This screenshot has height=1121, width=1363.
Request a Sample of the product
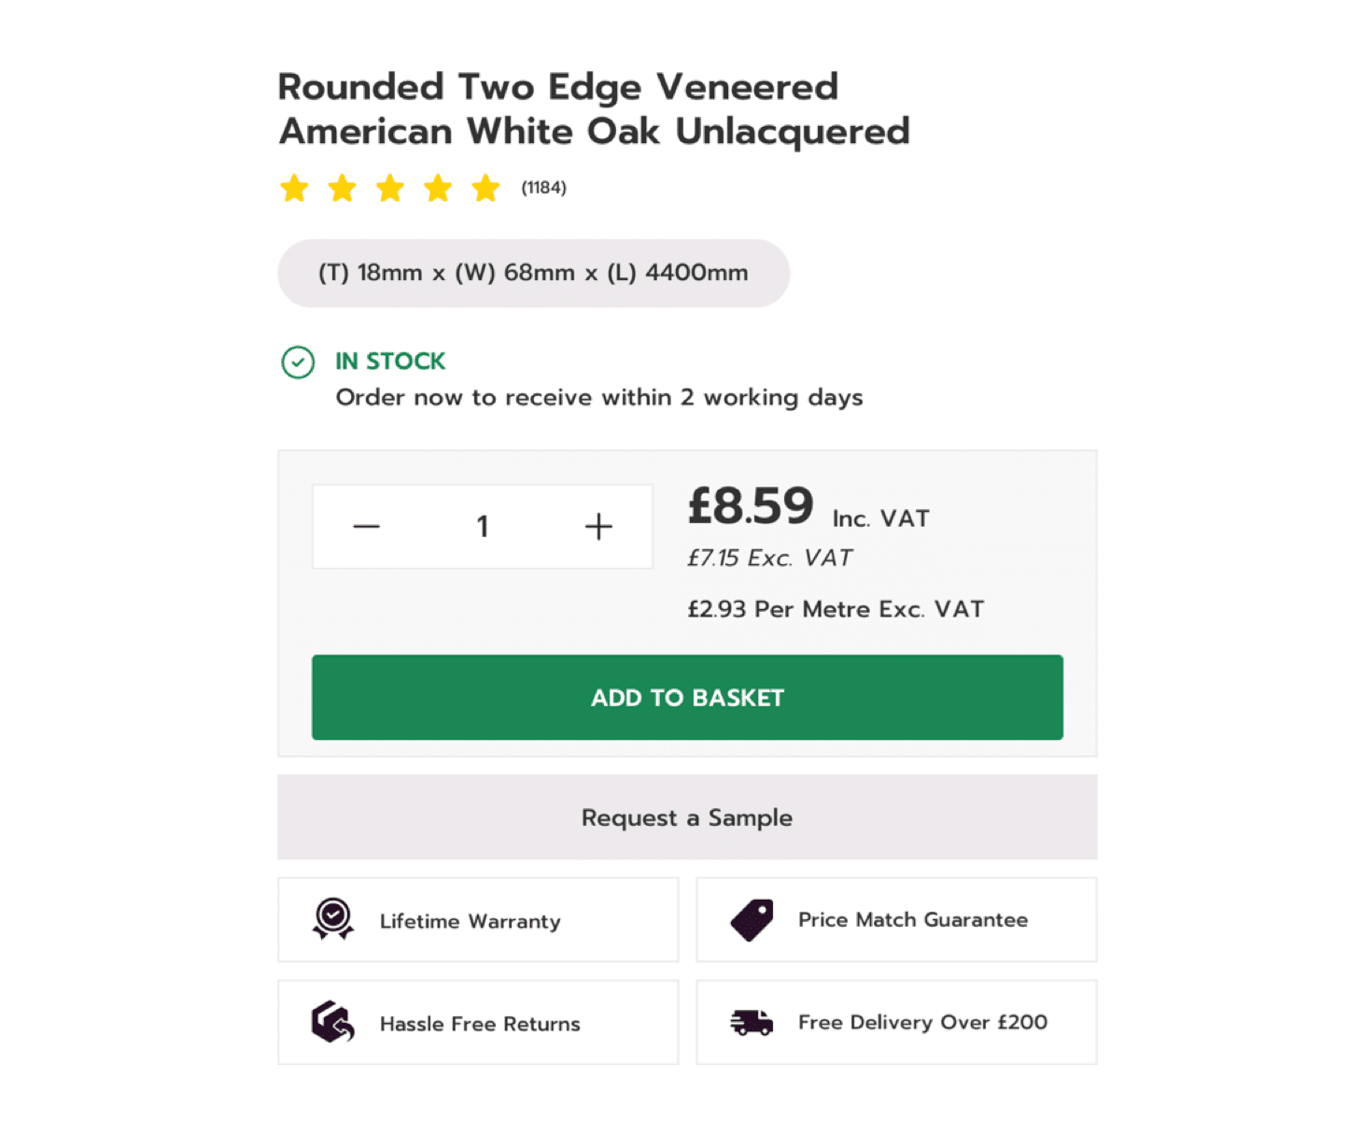687,817
